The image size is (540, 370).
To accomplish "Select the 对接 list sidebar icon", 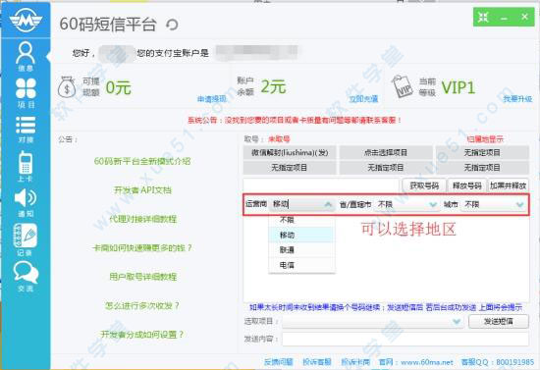I will (26, 130).
